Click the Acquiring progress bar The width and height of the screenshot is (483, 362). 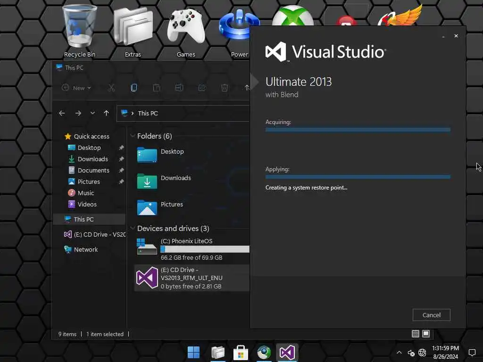click(358, 130)
